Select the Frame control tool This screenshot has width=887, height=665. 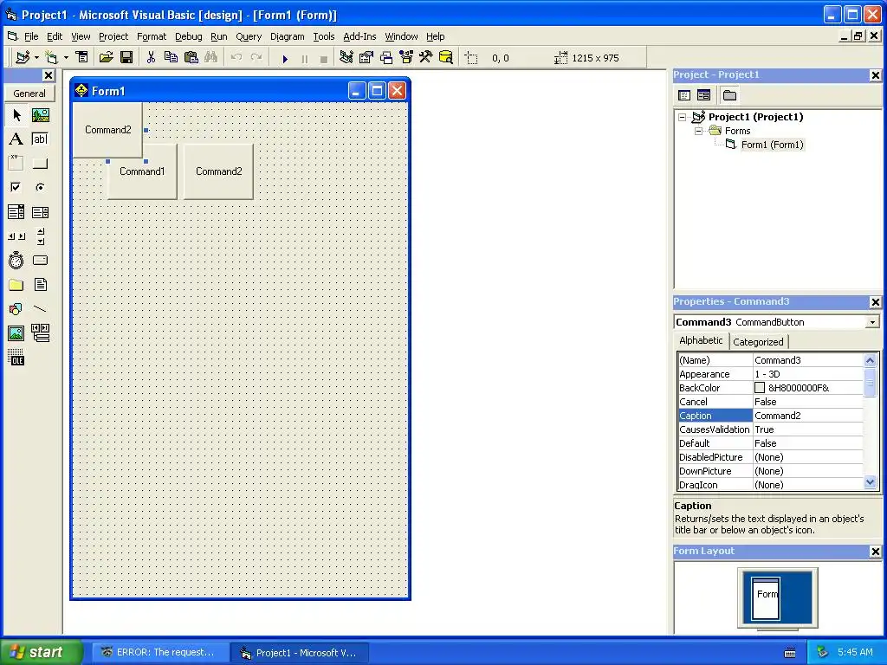[16, 164]
